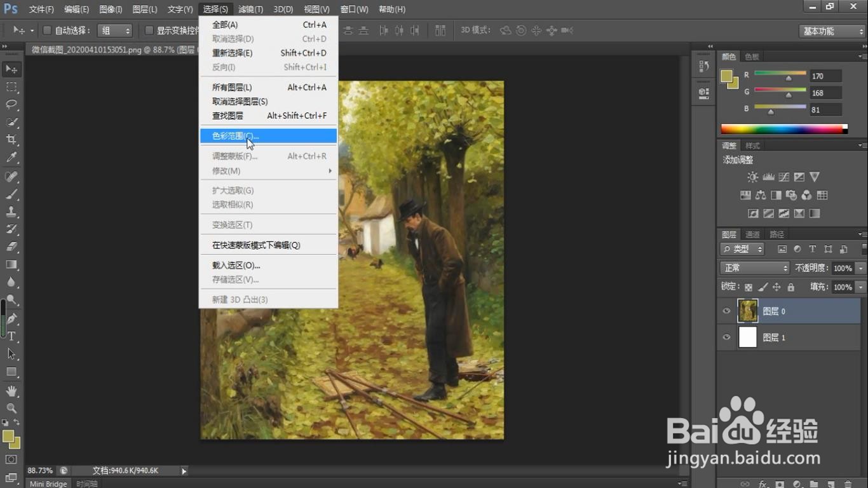Choose 所有图层(L) menu entry
The image size is (868, 488).
(268, 88)
